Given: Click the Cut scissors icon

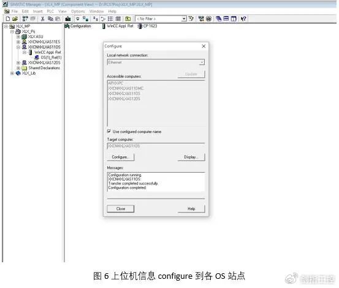Looking at the screenshot, I should 42,19.
